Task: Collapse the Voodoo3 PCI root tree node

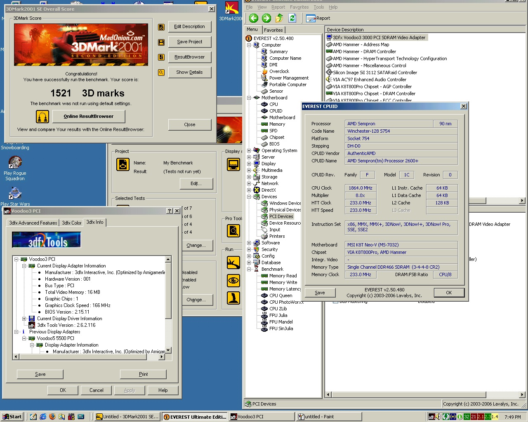Action: [x=16, y=259]
